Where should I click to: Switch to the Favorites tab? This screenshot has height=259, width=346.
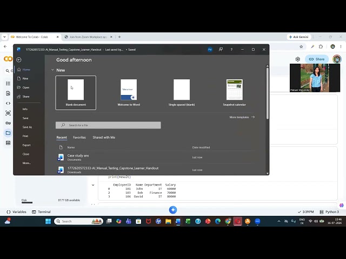point(79,138)
